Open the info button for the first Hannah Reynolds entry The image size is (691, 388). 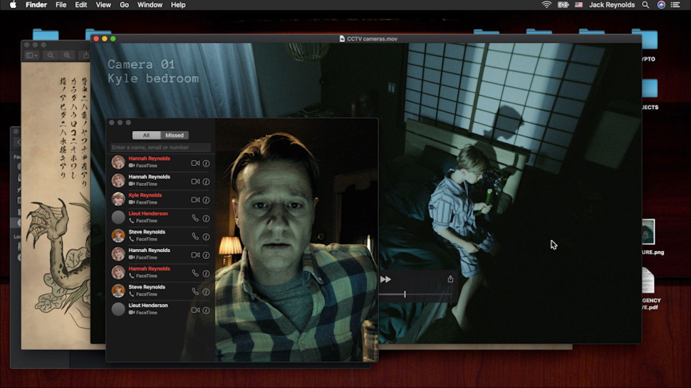click(206, 163)
